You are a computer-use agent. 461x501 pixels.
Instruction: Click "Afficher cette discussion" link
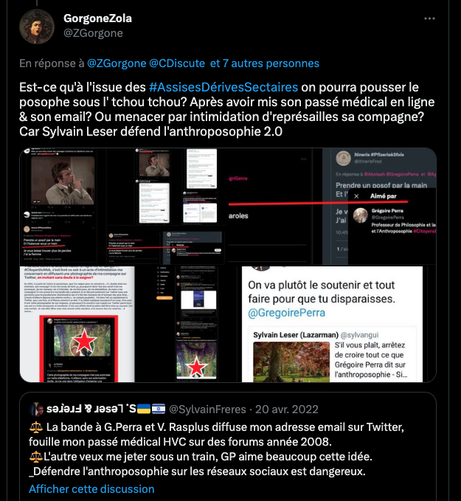click(91, 489)
